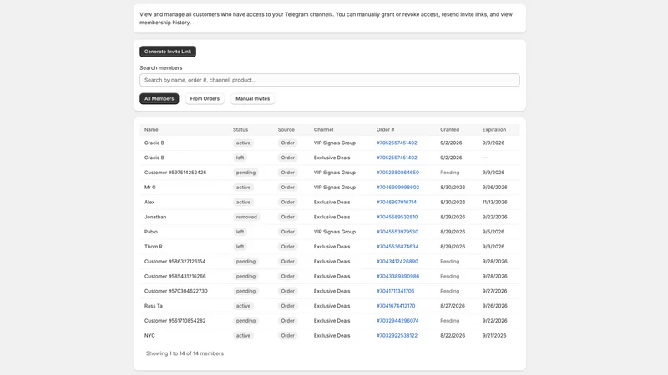Open NYC's order #7032922538122
This screenshot has width=668, height=375.
tap(397, 336)
